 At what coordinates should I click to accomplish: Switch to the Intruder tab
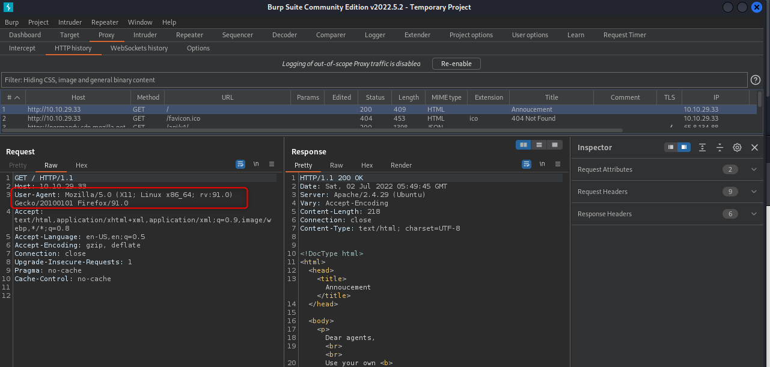pyautogui.click(x=145, y=35)
